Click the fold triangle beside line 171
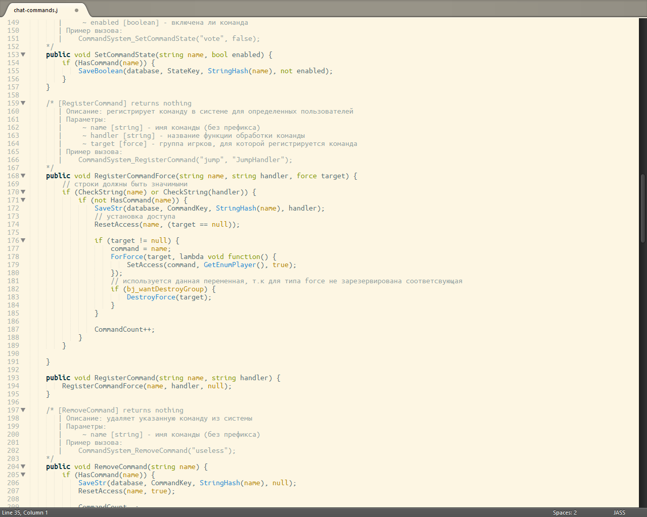Viewport: 647px width, 517px height. [23, 200]
